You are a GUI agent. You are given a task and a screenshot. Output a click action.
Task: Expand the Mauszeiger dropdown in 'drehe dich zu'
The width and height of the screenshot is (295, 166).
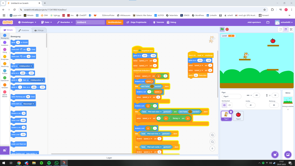click(29, 104)
